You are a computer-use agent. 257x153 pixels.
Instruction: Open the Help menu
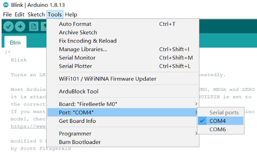pos(71,15)
